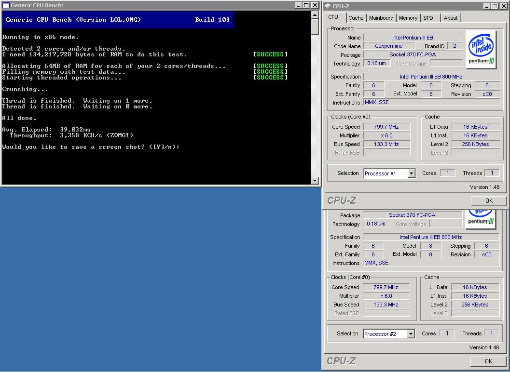The image size is (510, 372).
Task: Click the 'Build 103' text in console header
Action: point(212,19)
